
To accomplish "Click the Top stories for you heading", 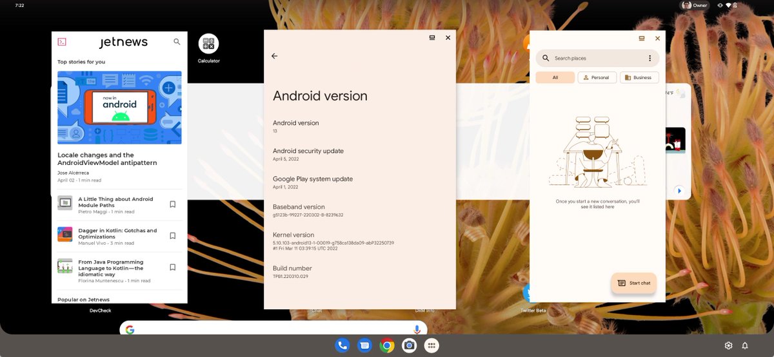I will pyautogui.click(x=81, y=62).
